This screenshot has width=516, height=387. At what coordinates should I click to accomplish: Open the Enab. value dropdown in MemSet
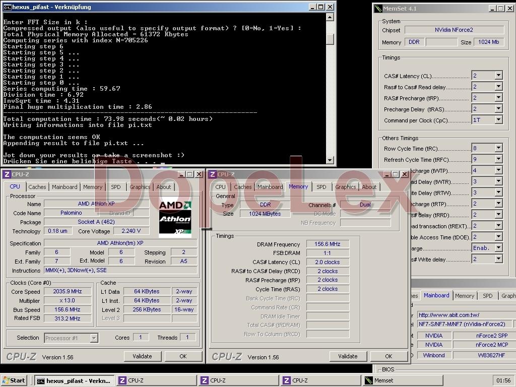point(498,248)
